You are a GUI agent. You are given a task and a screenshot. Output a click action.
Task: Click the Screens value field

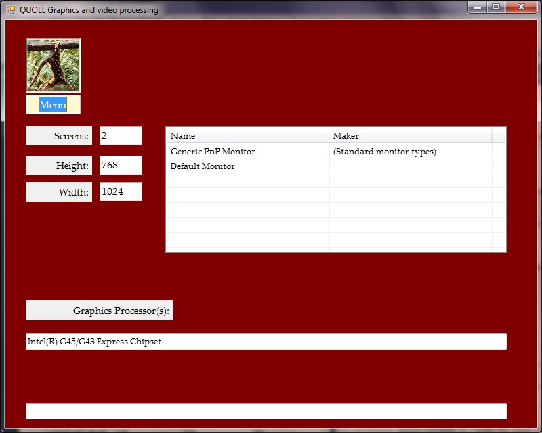pyautogui.click(x=121, y=135)
